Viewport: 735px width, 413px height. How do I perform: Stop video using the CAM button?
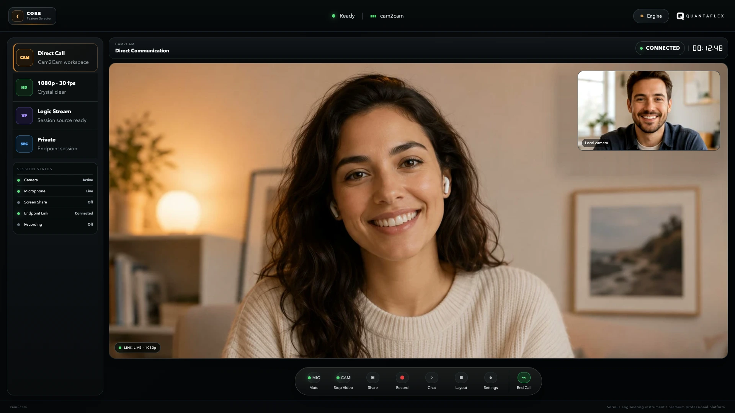pos(343,377)
